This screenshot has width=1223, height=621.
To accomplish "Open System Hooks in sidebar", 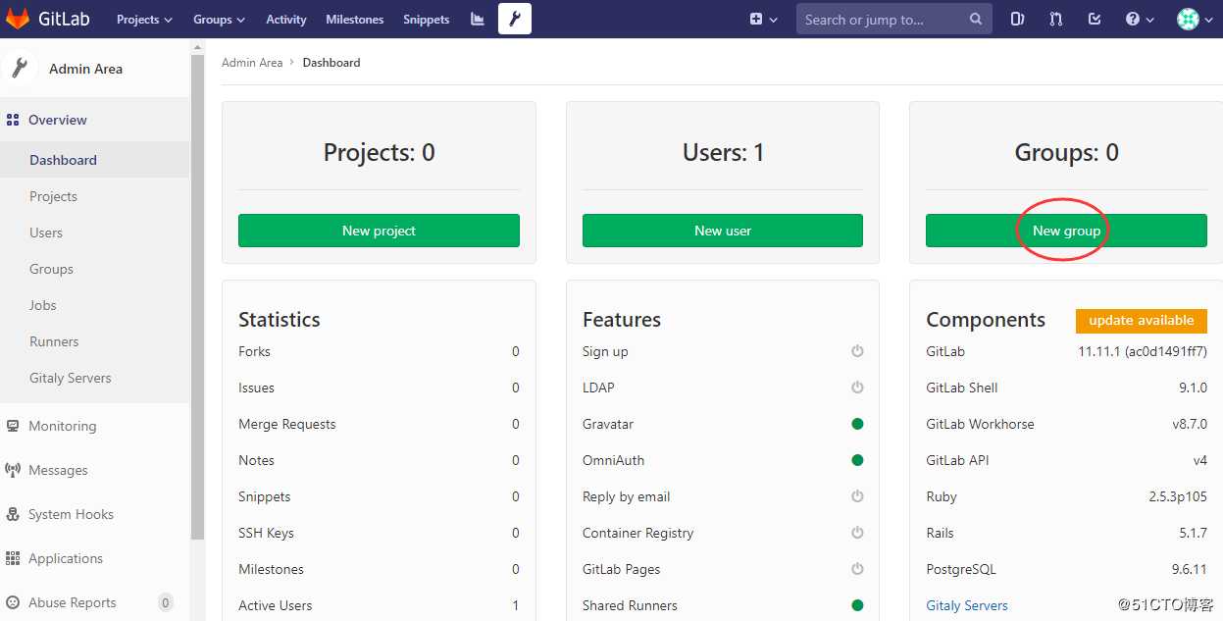I will click(94, 514).
